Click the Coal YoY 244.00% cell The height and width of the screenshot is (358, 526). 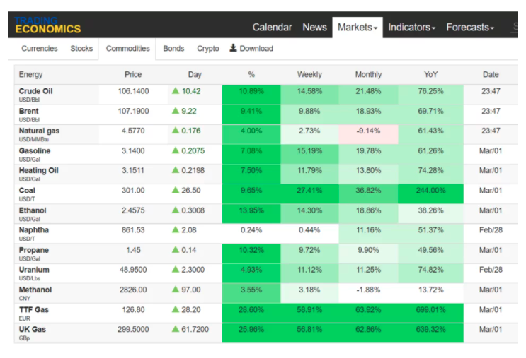430,191
